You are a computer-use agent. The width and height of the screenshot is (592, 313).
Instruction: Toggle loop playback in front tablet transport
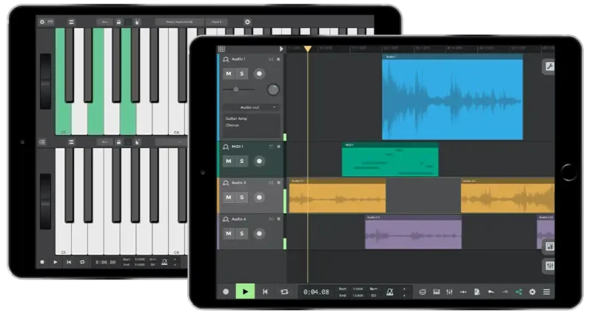[x=284, y=292]
